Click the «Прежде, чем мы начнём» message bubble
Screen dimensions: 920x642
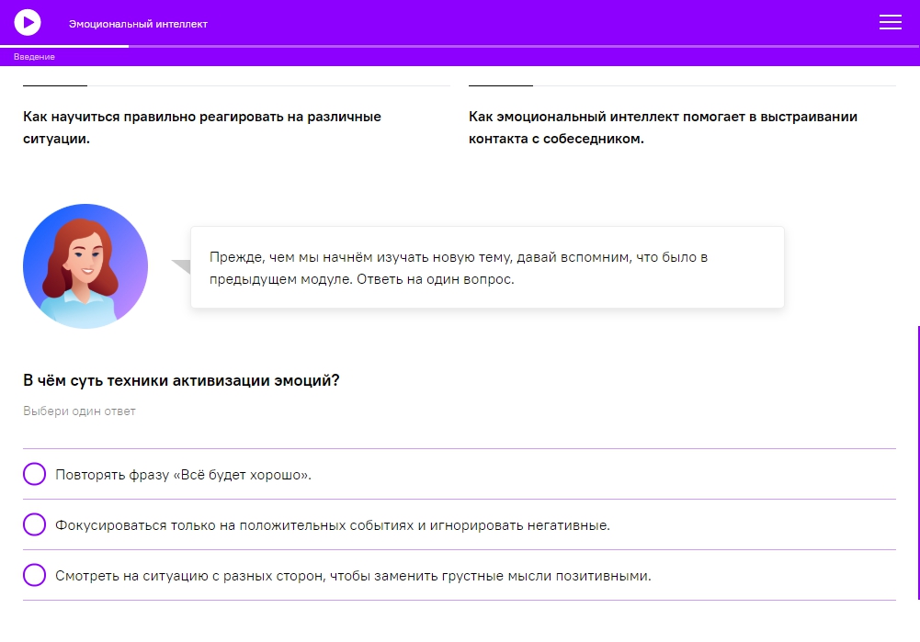tap(487, 268)
